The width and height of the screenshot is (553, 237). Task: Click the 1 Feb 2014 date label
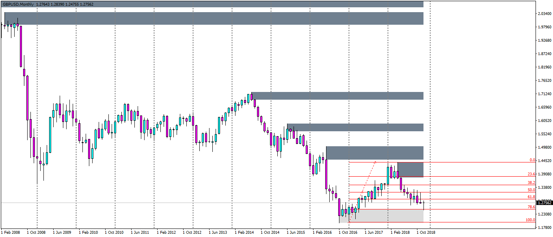[x=244, y=233]
